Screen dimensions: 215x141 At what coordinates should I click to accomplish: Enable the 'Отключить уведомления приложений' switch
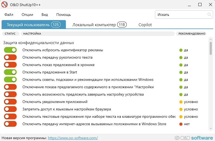coord(10,102)
